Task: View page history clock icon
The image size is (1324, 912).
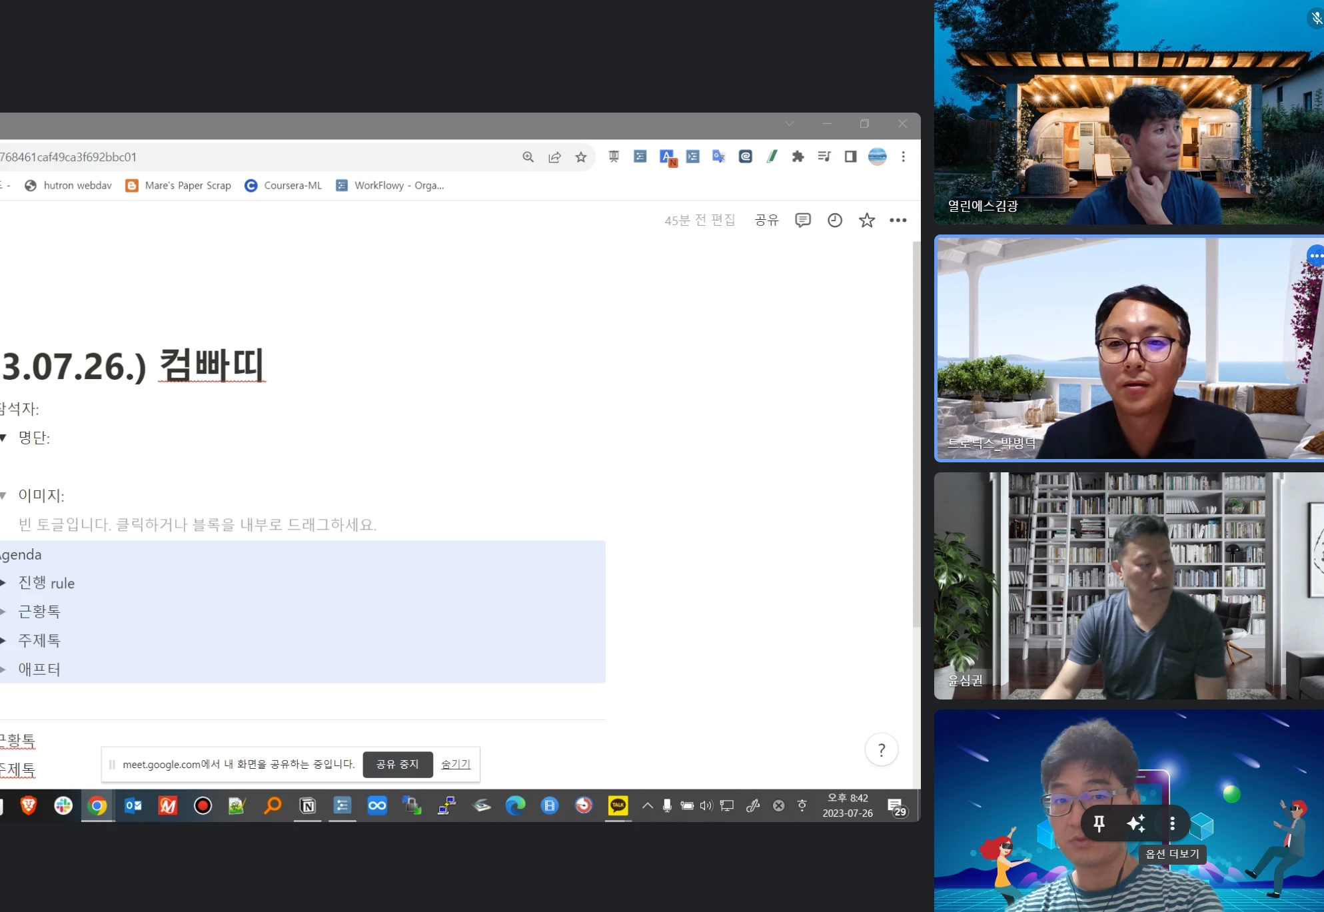Action: pyautogui.click(x=834, y=220)
